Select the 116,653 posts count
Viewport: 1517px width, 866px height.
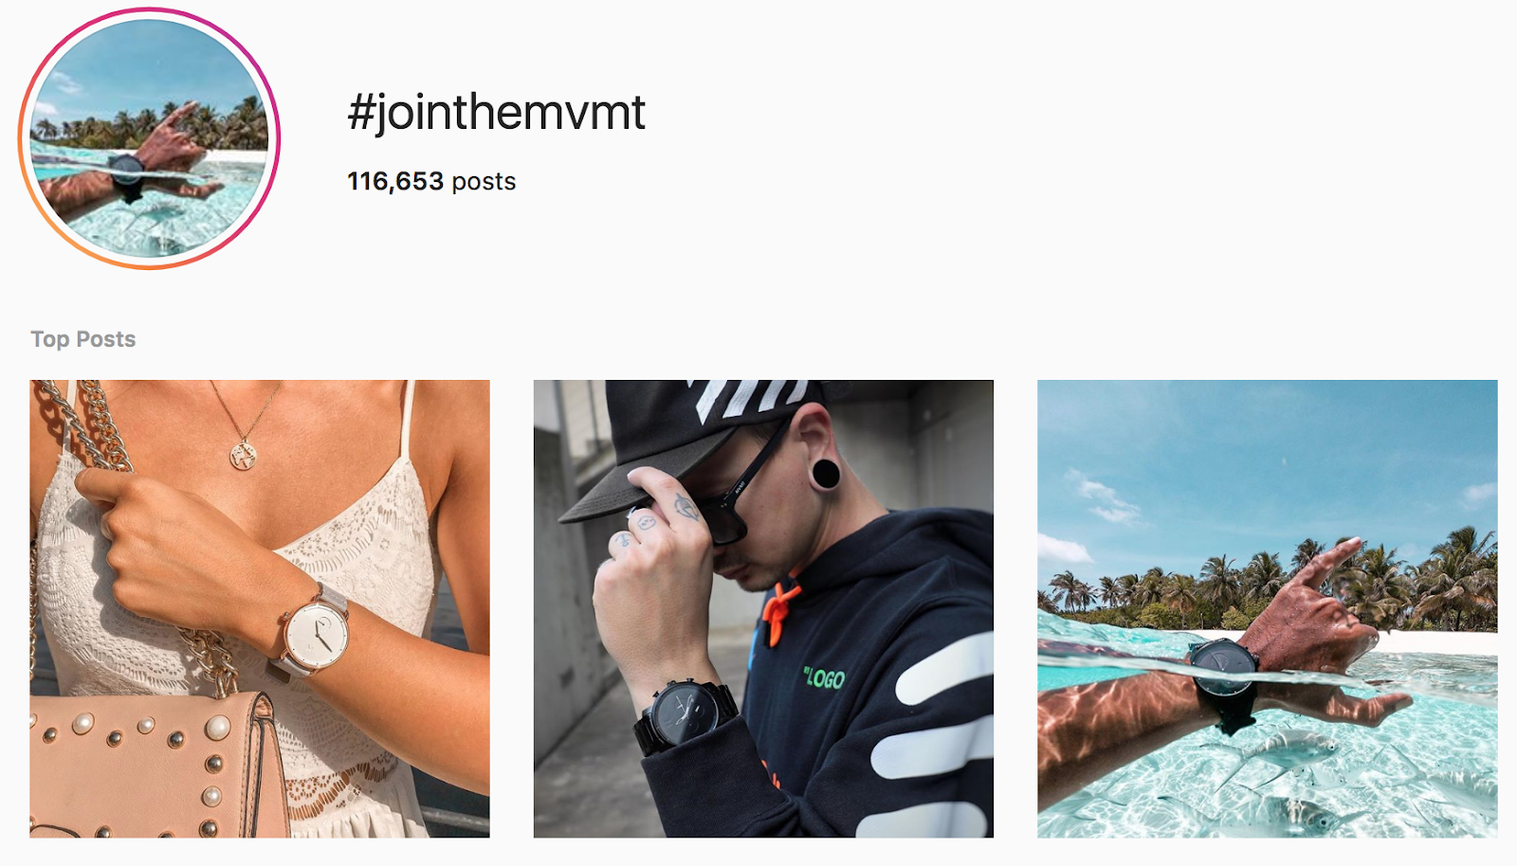[x=431, y=181]
